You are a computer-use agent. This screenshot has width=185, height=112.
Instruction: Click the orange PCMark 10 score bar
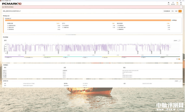pos(88,20)
